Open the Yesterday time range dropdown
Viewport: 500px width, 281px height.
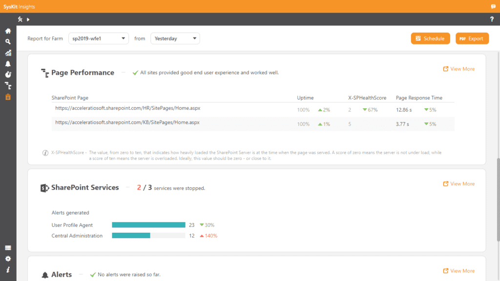pyautogui.click(x=175, y=39)
